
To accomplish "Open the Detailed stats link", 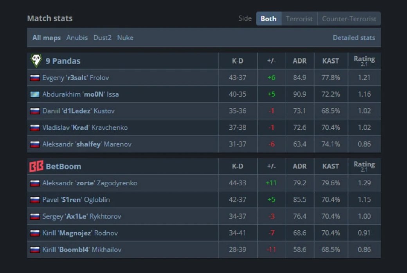I will 354,38.
